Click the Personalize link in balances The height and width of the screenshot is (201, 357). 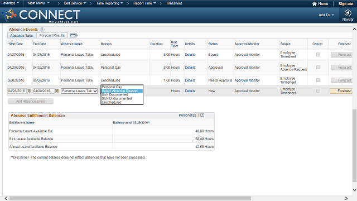click(187, 116)
